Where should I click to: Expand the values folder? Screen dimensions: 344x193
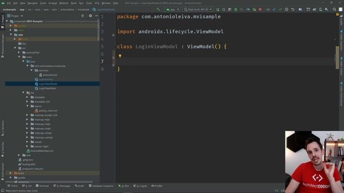(27, 142)
